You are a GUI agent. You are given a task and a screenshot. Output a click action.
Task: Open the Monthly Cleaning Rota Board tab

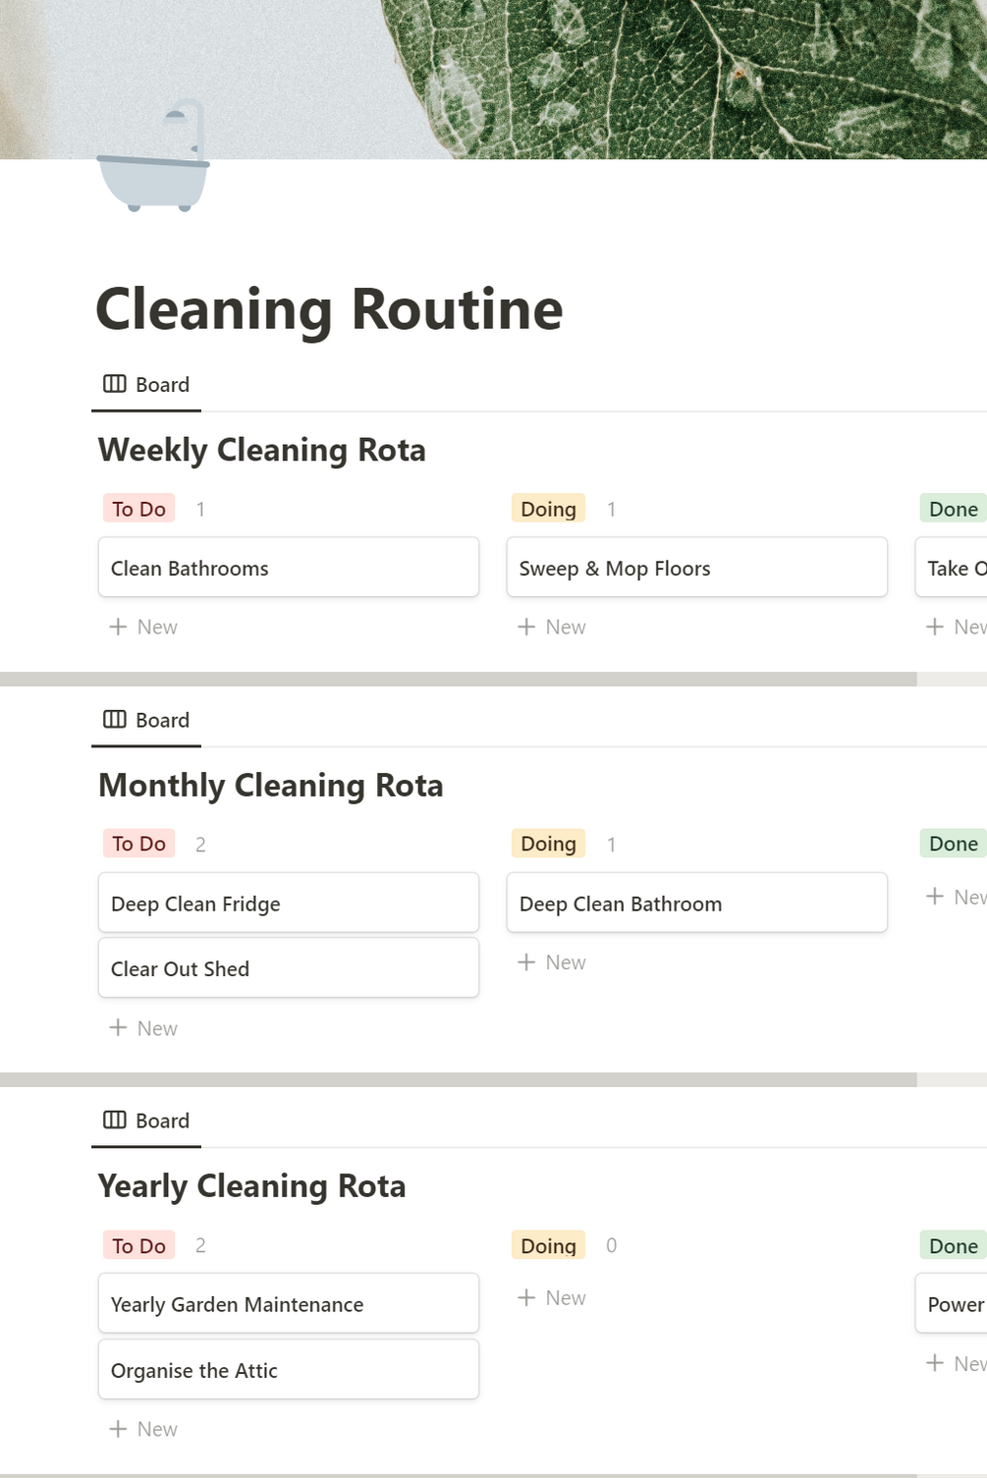[146, 721]
